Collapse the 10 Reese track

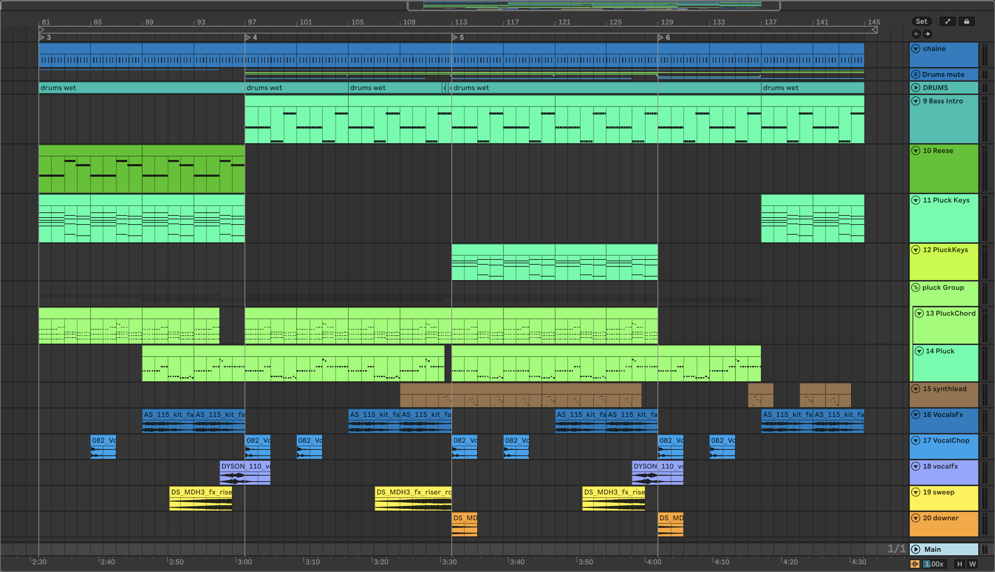click(916, 151)
